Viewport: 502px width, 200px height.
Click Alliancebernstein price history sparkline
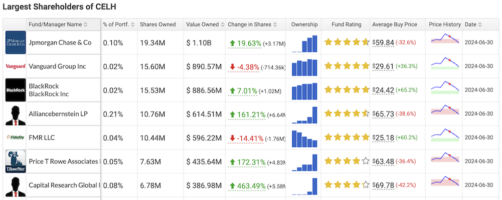click(x=445, y=110)
